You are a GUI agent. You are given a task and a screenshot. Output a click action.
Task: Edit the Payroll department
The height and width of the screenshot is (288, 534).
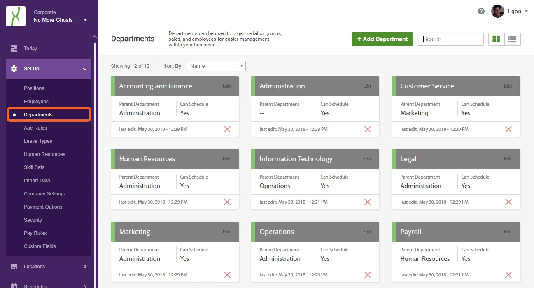(508, 232)
